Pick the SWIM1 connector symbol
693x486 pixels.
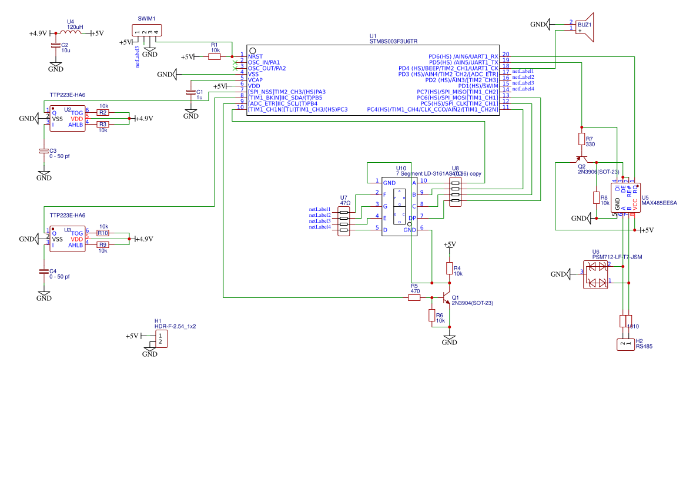147,31
